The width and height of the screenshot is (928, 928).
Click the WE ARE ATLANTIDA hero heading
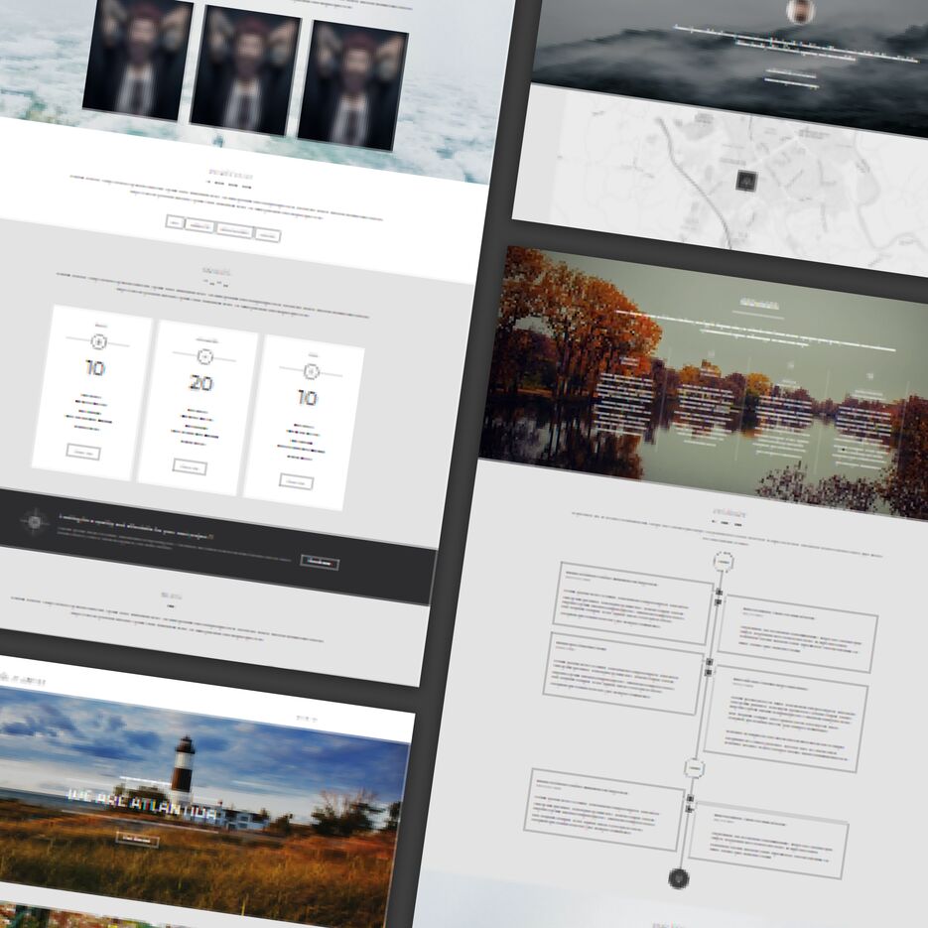(x=143, y=804)
